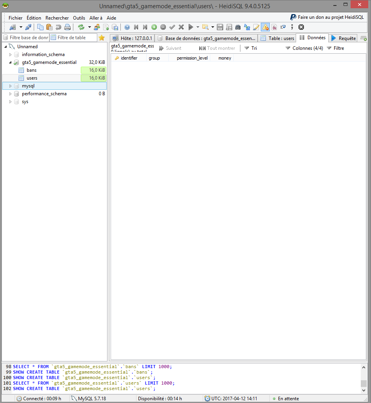The height and width of the screenshot is (403, 371).
Task: Click the SQL log scrollbar down arrow
Action: tap(364, 390)
